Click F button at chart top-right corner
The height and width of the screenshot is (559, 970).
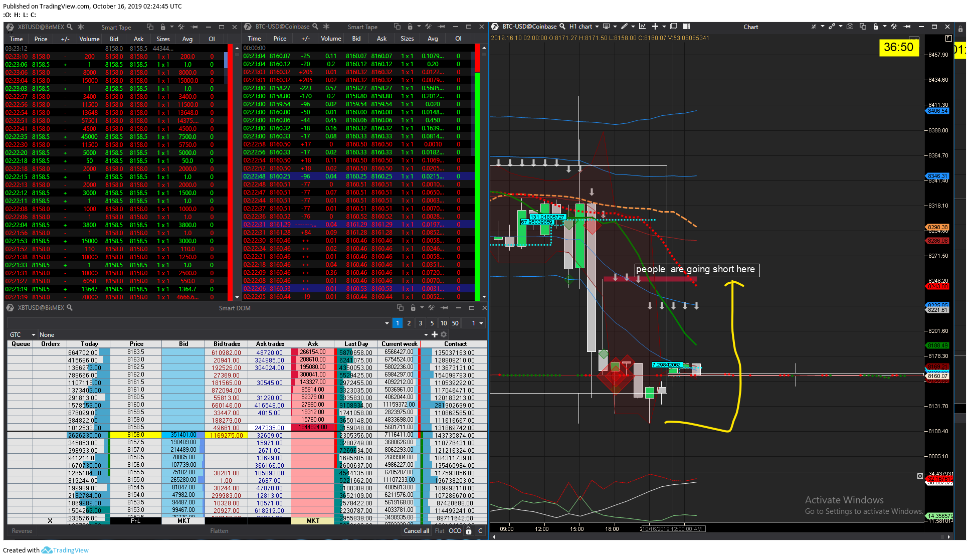click(x=948, y=38)
